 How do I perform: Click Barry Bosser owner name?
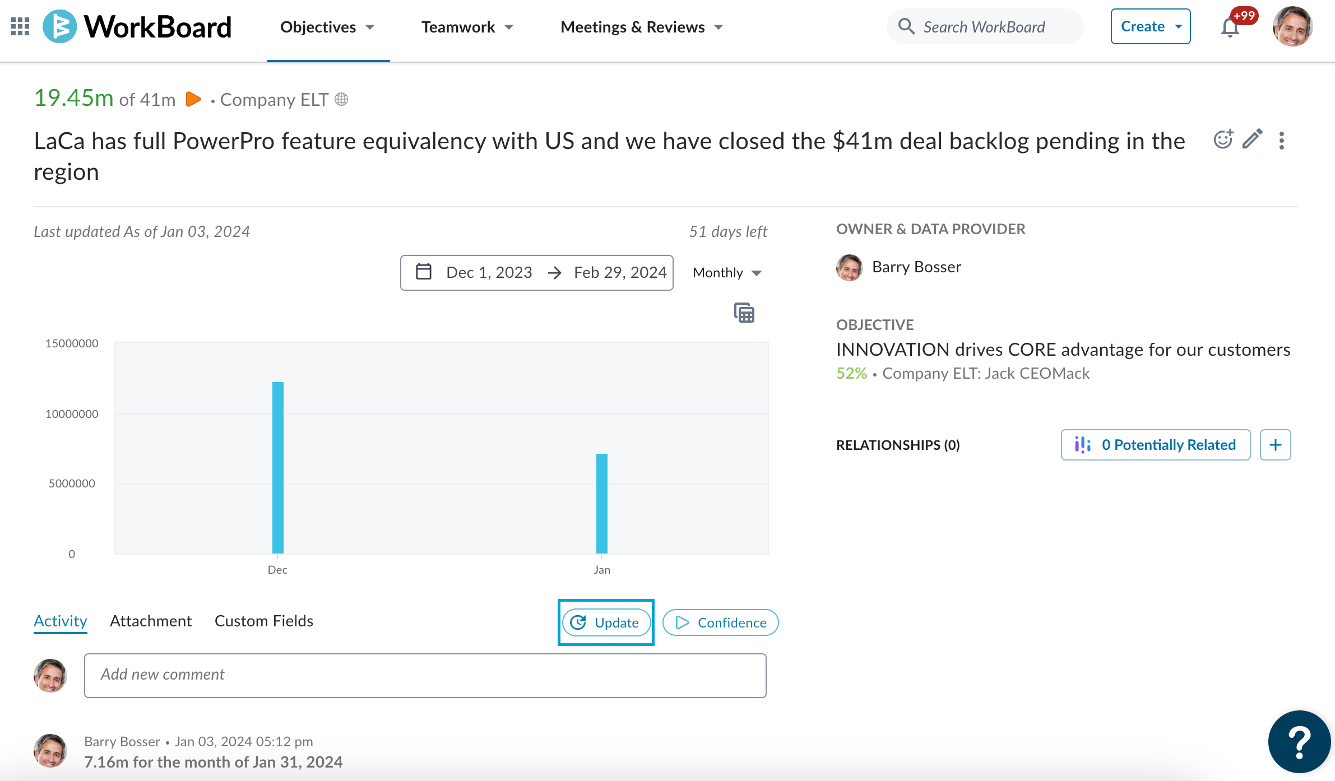(x=917, y=267)
